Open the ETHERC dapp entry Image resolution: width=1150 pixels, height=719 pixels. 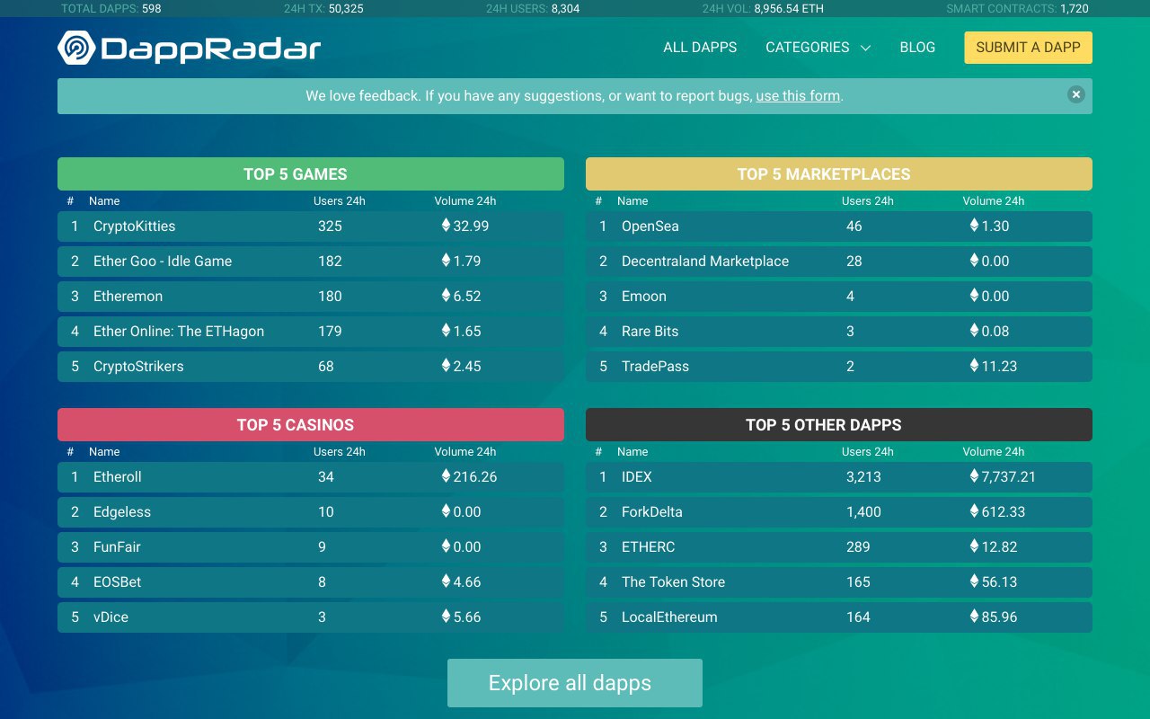(649, 547)
